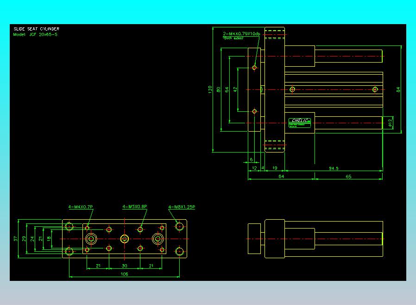416x305 pixels.
Task: Select the 94.5 length dimension
Action: [x=334, y=168]
